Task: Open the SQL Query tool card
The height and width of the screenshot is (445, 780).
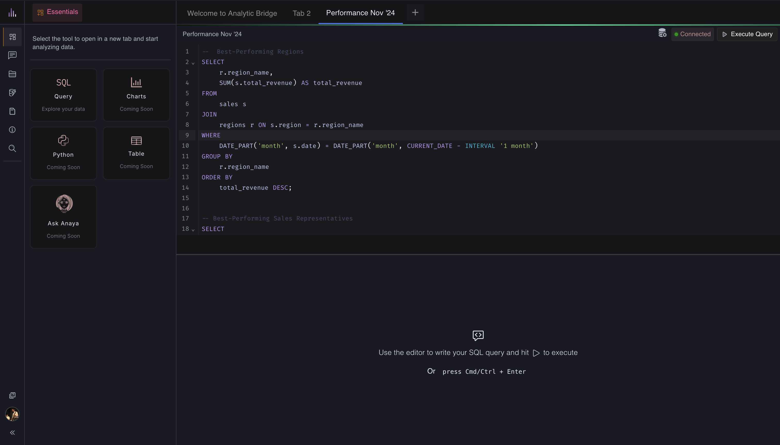Action: coord(63,95)
